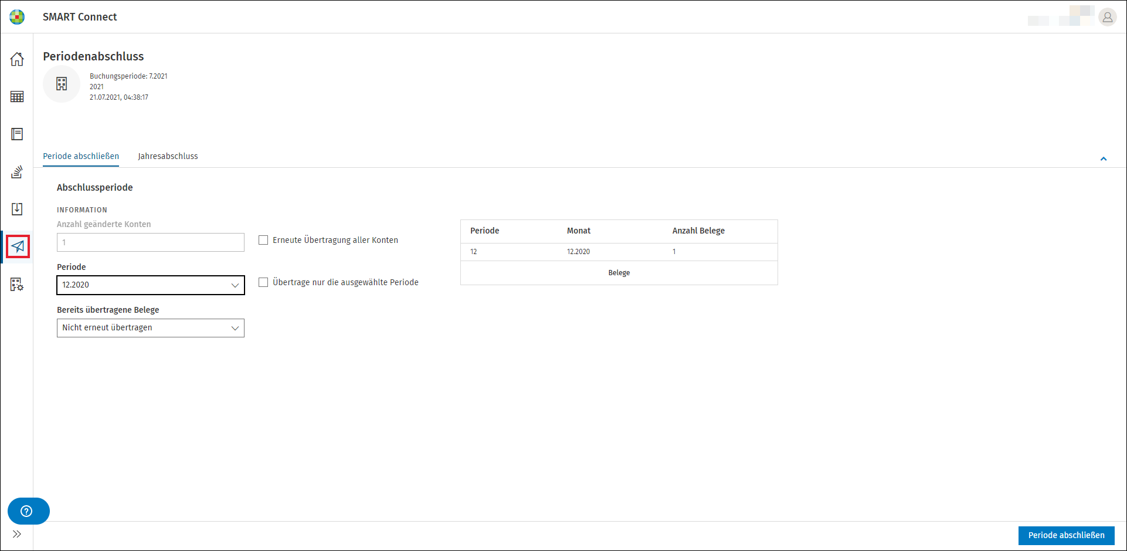This screenshot has width=1127, height=551.
Task: Click the Periode column header
Action: coord(484,231)
